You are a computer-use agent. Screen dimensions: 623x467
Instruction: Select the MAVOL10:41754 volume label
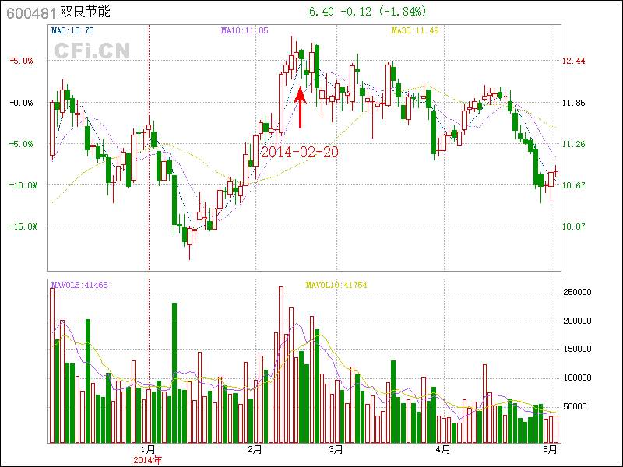click(x=336, y=285)
